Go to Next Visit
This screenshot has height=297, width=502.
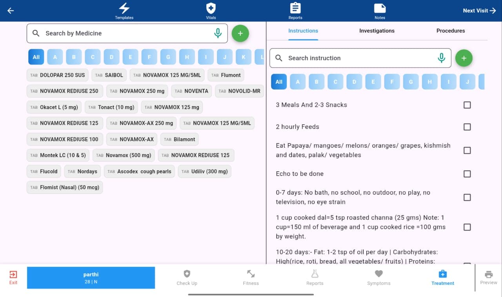(479, 11)
